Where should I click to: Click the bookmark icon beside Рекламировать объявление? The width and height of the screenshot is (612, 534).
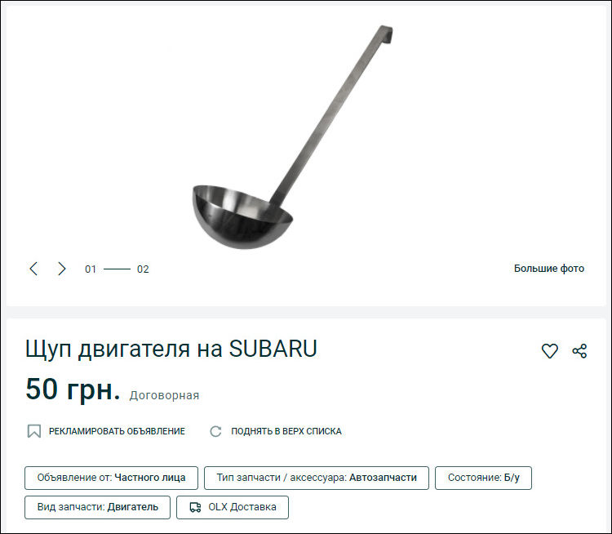point(34,431)
